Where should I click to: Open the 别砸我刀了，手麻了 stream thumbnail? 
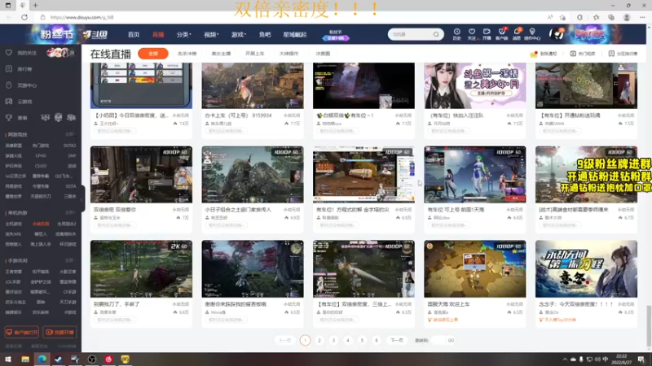coord(141,268)
